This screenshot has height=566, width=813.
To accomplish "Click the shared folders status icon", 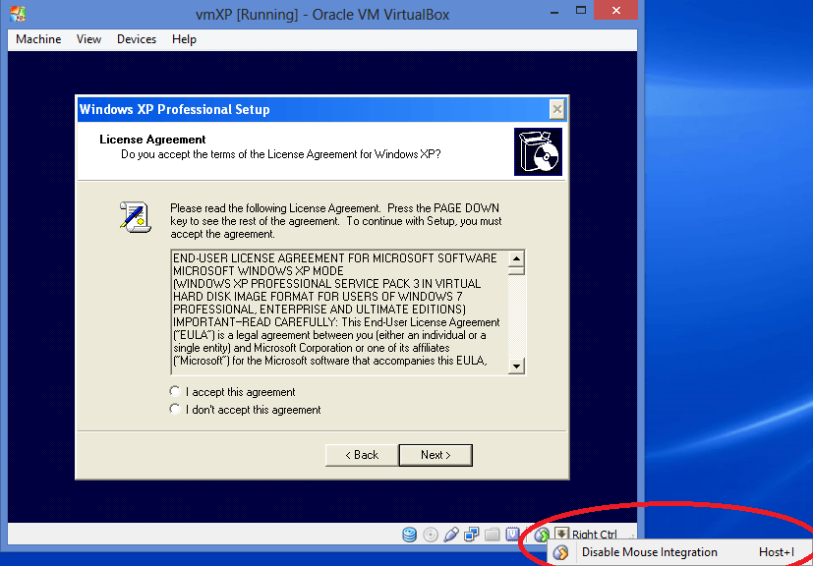I will [493, 535].
